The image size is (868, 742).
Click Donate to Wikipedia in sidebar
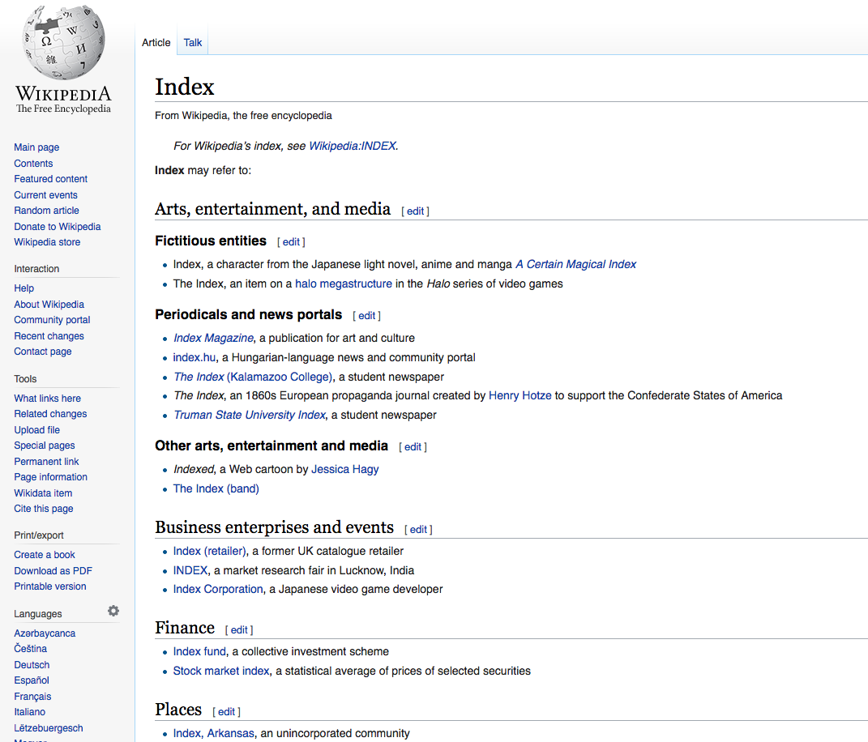(x=57, y=227)
